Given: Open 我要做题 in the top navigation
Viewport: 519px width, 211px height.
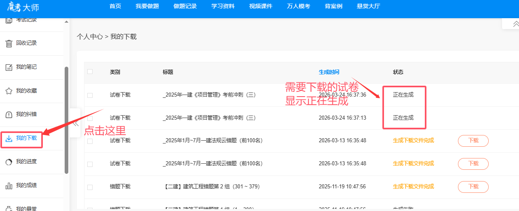Looking at the screenshot, I should click(x=147, y=6).
